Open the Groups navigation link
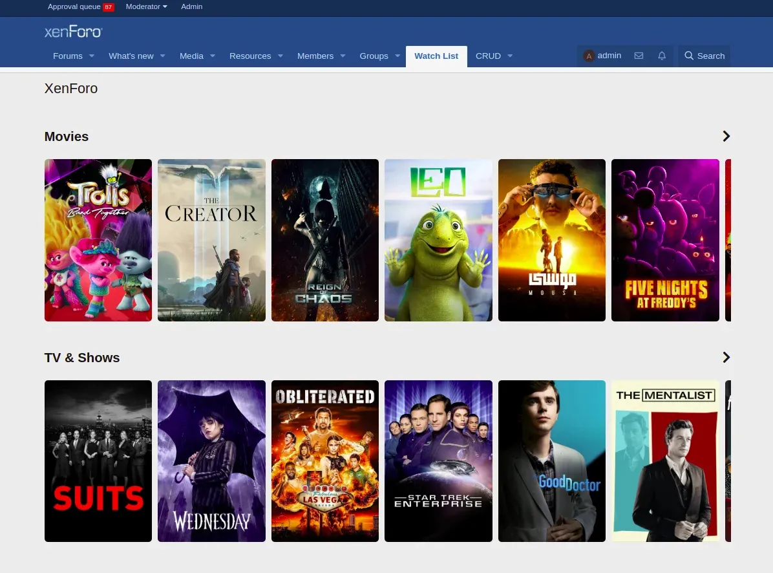Viewport: 773px width, 573px height. point(374,56)
